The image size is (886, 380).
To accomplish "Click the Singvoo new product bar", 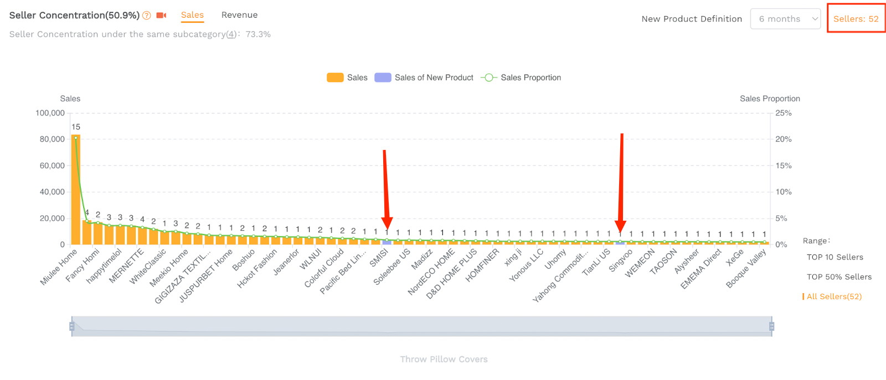I will (620, 243).
